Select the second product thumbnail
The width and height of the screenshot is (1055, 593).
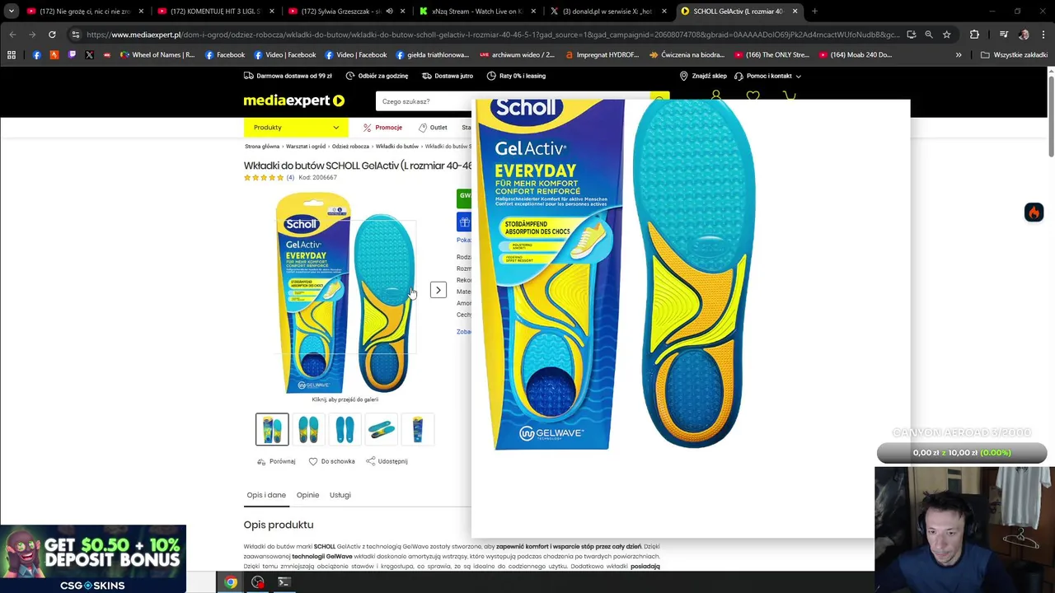click(308, 429)
